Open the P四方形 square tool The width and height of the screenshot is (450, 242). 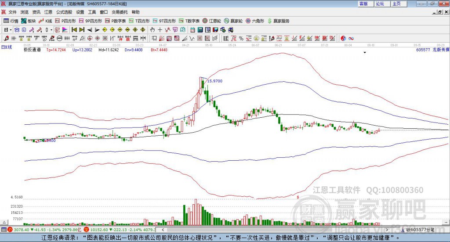(65, 21)
